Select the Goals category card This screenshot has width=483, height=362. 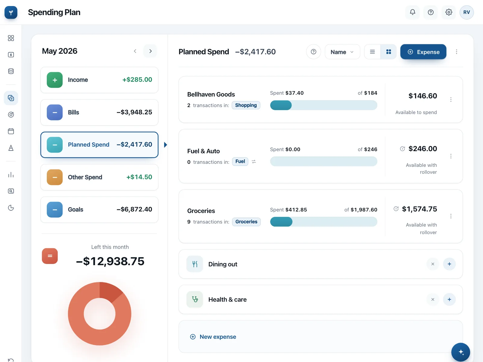99,210
